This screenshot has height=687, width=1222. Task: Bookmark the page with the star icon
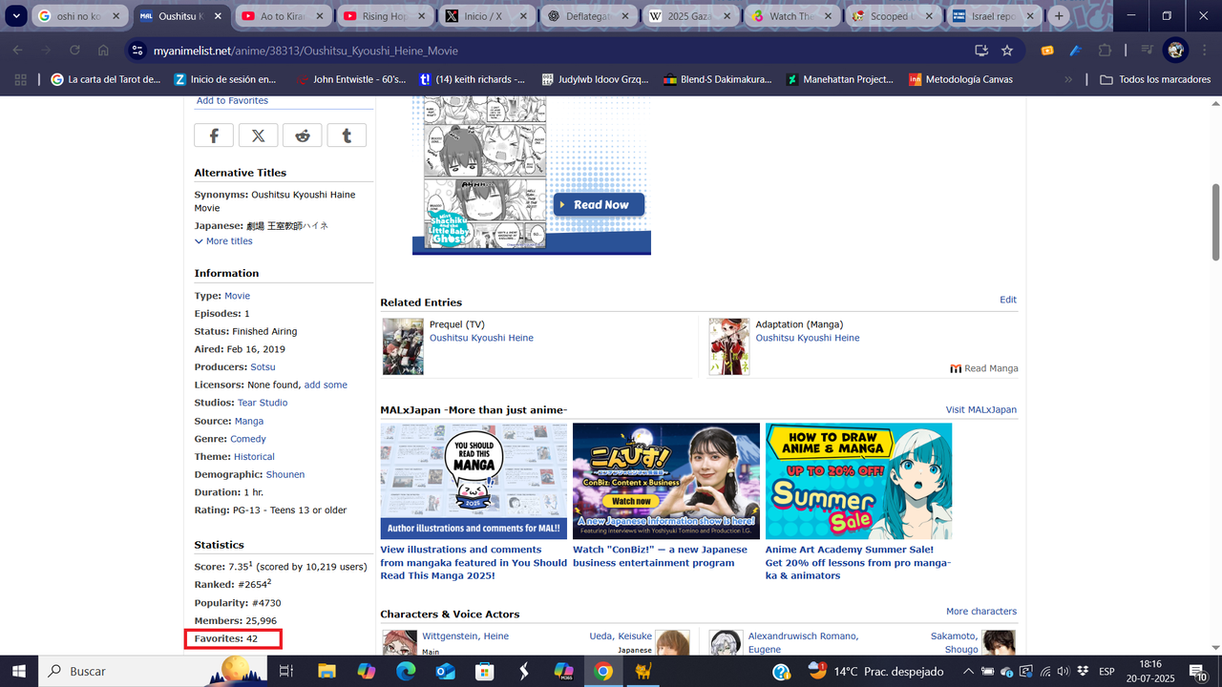pos(1006,51)
